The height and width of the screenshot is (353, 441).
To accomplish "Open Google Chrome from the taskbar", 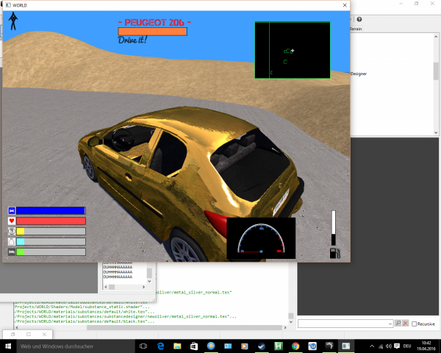I will [x=295, y=346].
